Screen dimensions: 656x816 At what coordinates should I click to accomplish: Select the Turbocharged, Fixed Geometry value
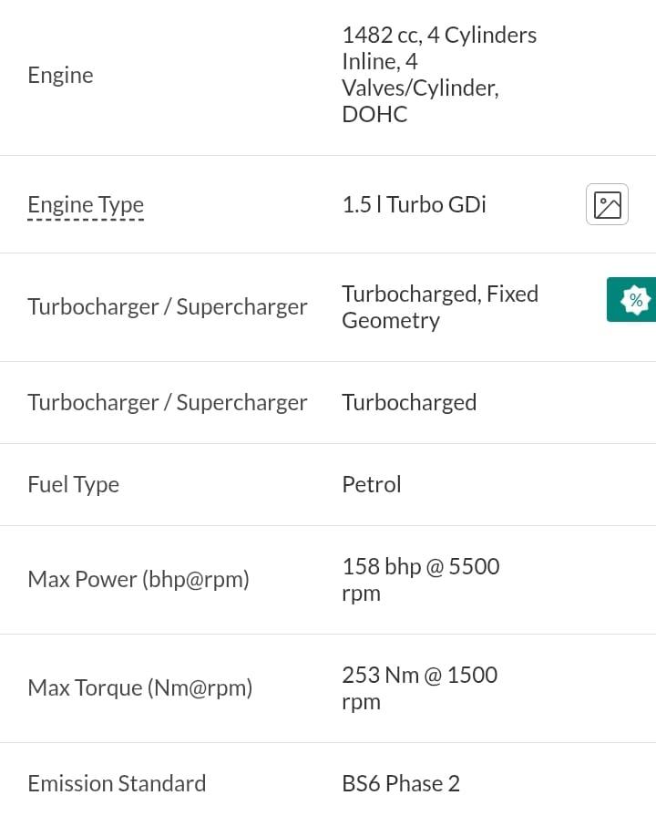(x=440, y=307)
